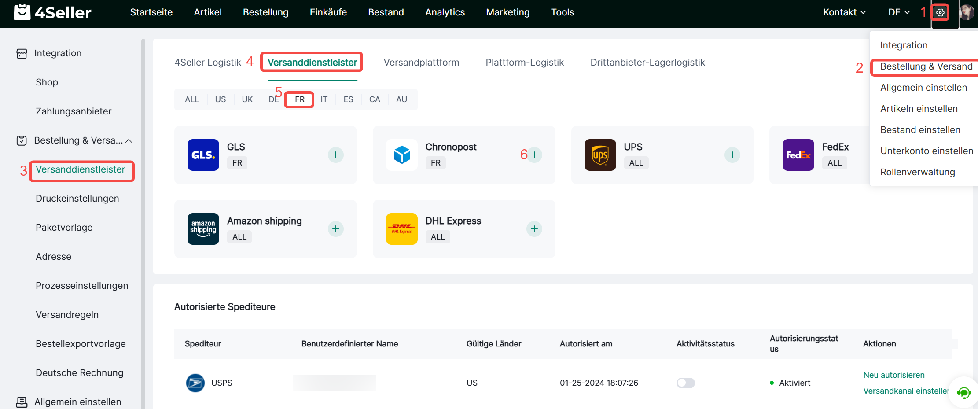Open Druckeinstellungen in sidebar

click(77, 199)
